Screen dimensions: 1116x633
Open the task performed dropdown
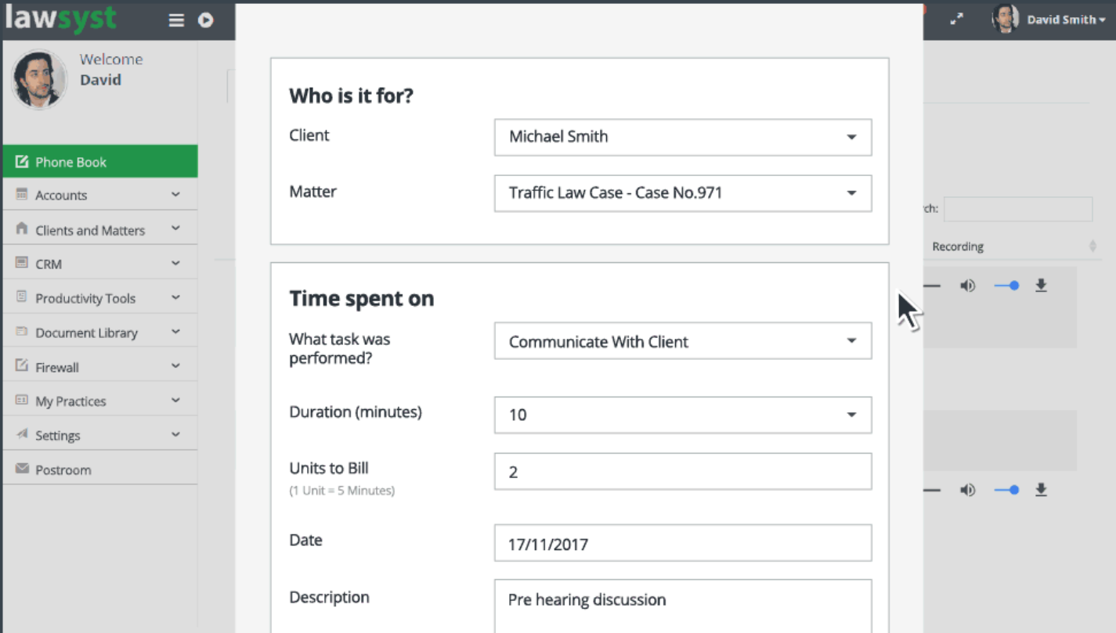pos(682,341)
